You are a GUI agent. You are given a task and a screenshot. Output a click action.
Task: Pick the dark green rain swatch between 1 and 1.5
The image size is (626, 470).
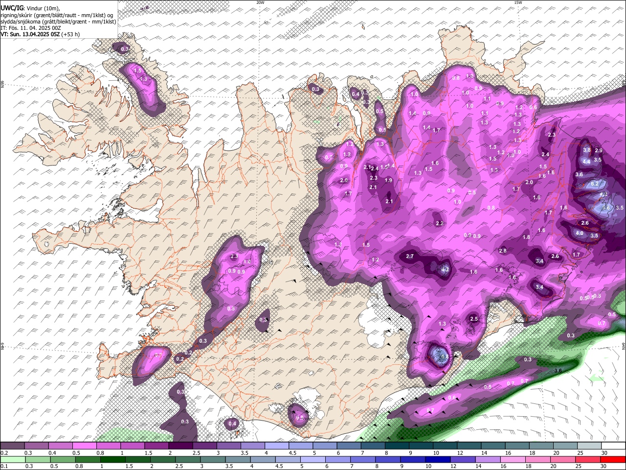click(x=112, y=460)
